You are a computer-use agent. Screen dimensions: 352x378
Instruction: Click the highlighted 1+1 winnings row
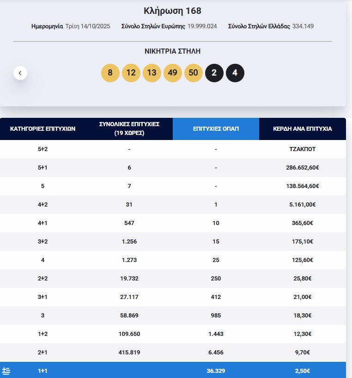[x=176, y=371]
